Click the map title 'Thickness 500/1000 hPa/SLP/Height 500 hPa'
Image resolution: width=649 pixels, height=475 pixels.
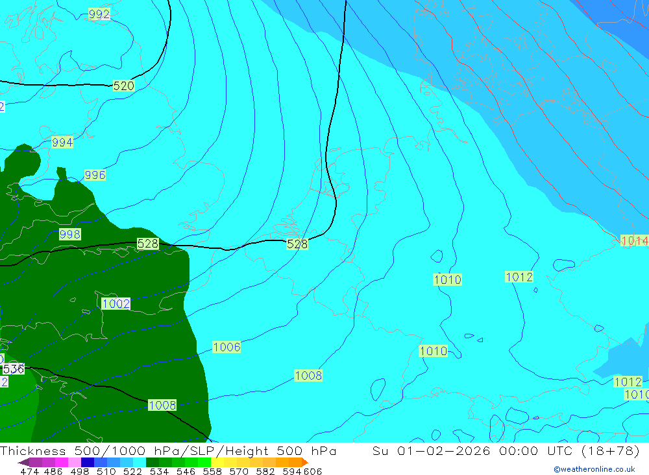point(169,450)
